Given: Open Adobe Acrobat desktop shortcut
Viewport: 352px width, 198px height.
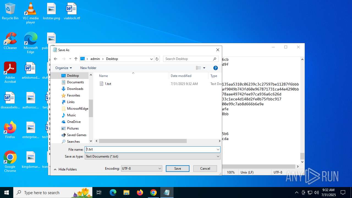Looking at the screenshot, I should click(x=10, y=73).
